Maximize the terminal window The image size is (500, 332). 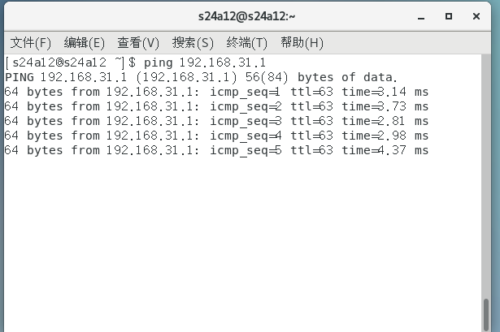pyautogui.click(x=449, y=15)
